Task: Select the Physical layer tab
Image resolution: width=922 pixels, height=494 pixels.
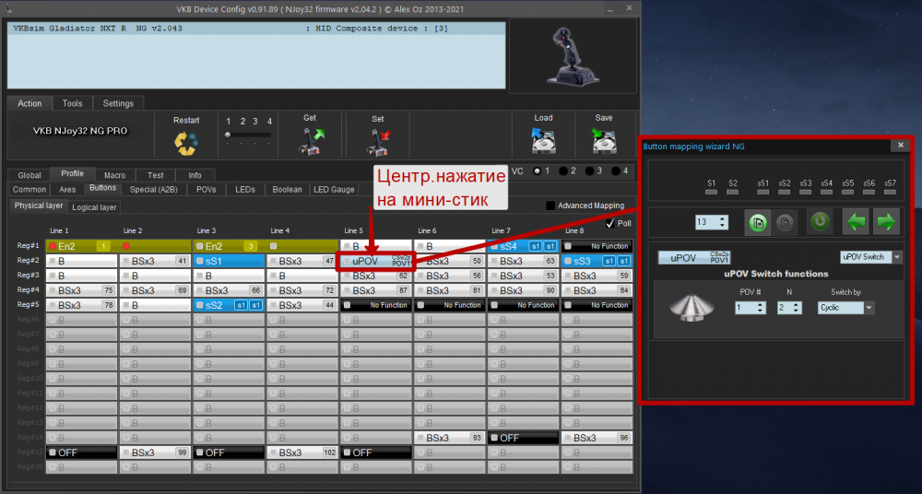Action: (39, 206)
